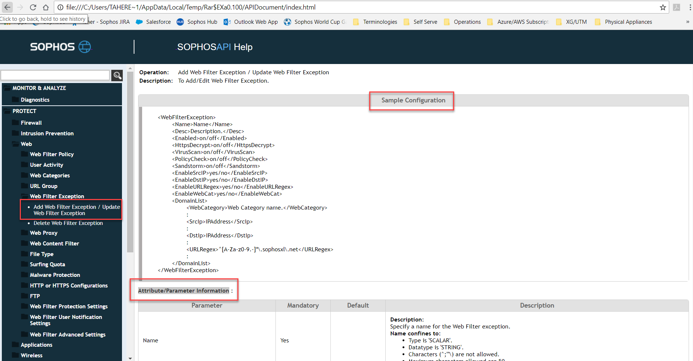Open the Sophos Hub bookmark
This screenshot has height=361, width=693.
point(197,22)
